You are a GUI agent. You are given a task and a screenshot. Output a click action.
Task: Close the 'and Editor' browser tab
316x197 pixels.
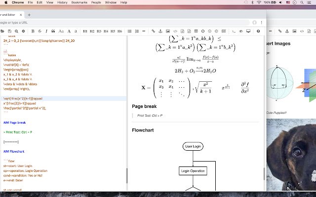click(21, 15)
